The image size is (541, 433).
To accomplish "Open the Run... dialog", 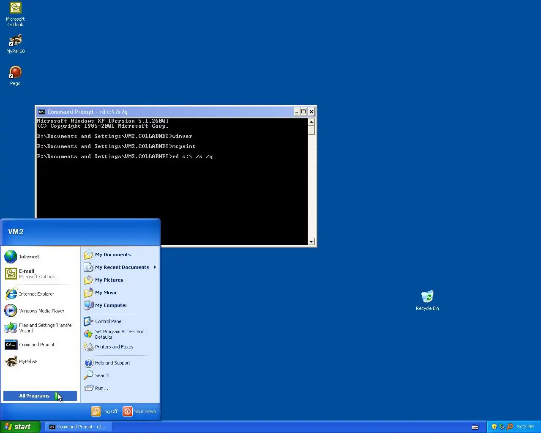I will (120, 388).
